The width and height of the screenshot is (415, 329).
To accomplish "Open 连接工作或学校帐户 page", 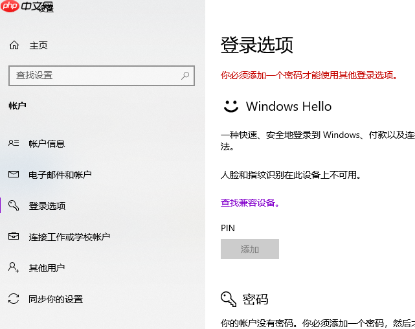I will (69, 237).
